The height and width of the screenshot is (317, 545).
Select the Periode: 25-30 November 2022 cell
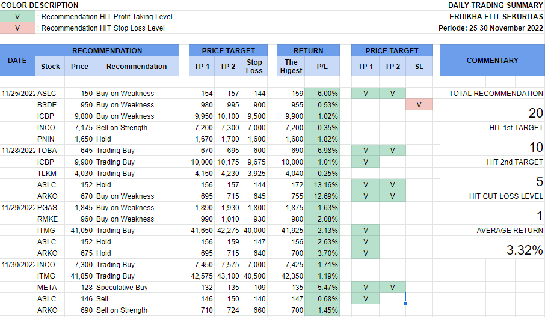[x=491, y=28]
